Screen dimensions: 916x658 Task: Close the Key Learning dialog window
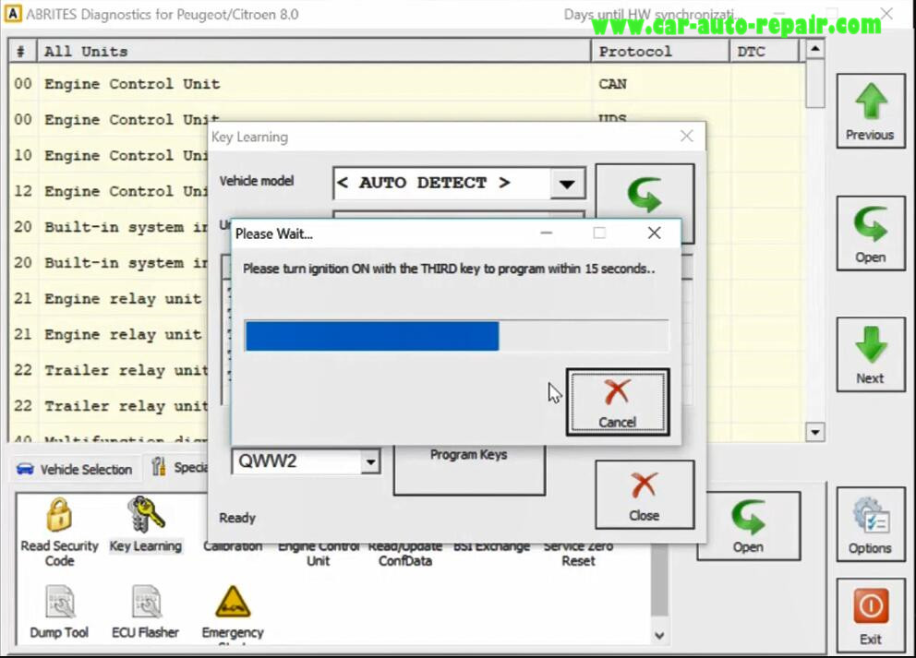pyautogui.click(x=687, y=136)
